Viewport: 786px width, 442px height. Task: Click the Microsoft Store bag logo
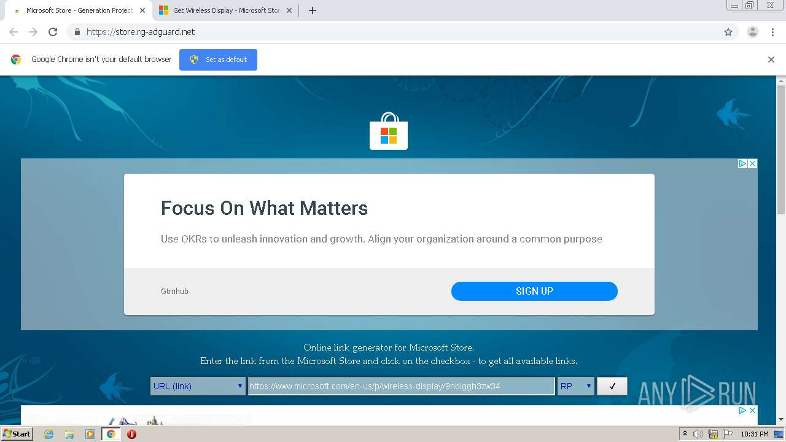[x=389, y=131]
